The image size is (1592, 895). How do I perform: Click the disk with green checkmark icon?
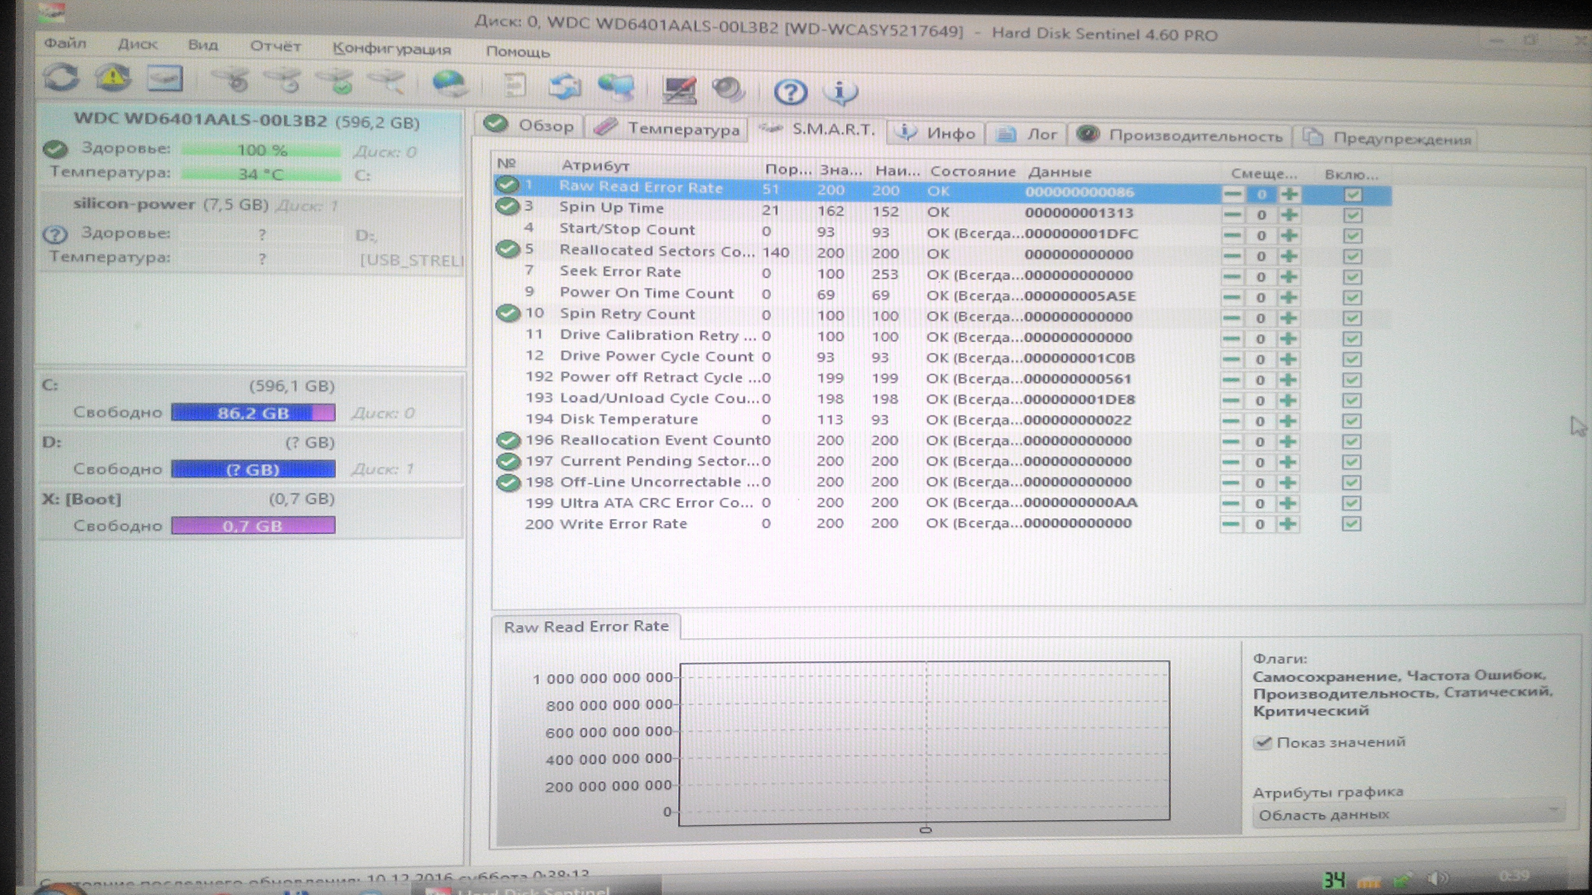coord(335,82)
